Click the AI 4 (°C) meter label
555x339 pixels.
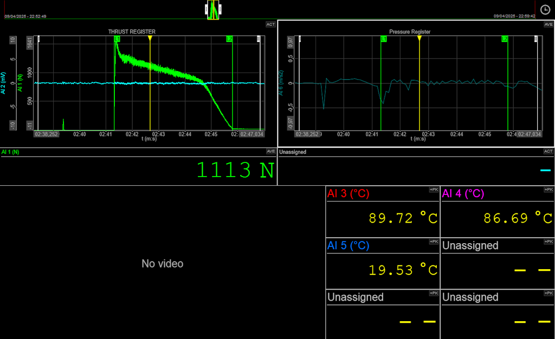463,193
